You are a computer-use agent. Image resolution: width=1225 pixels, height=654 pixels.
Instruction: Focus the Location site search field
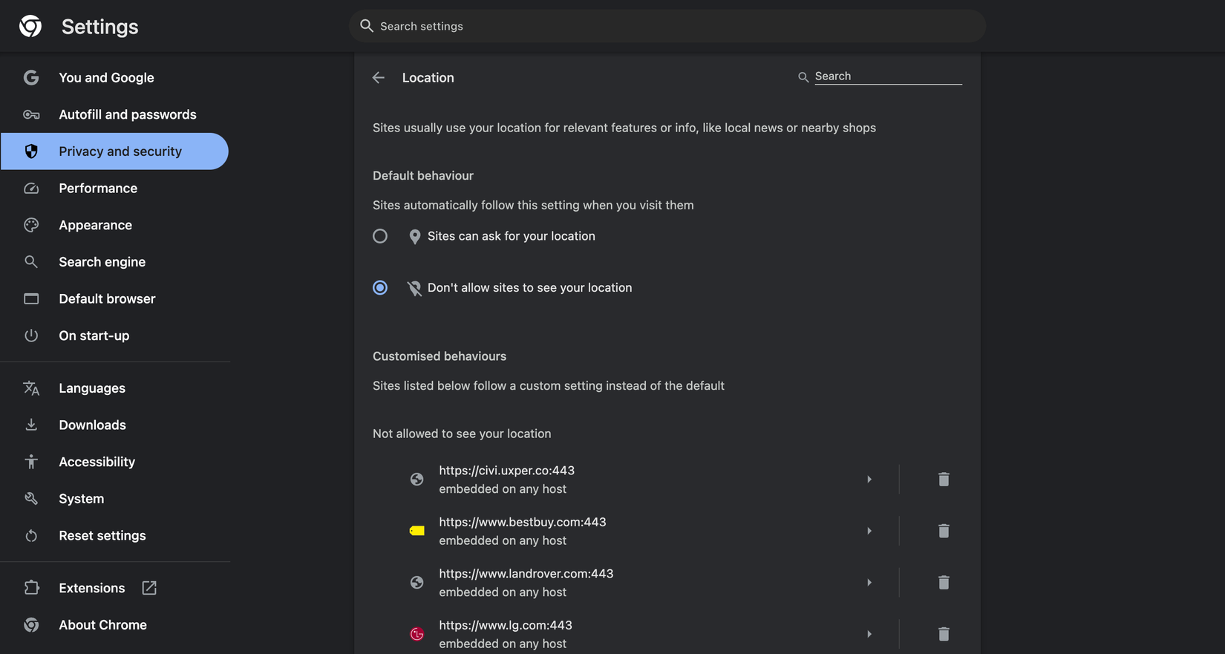tap(887, 76)
